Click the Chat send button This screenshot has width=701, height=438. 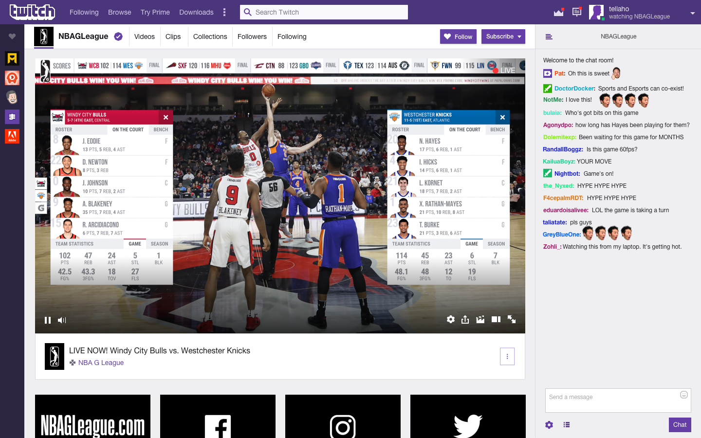click(680, 425)
